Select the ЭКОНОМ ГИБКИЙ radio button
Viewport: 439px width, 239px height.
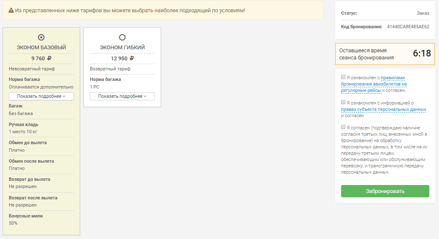122,37
